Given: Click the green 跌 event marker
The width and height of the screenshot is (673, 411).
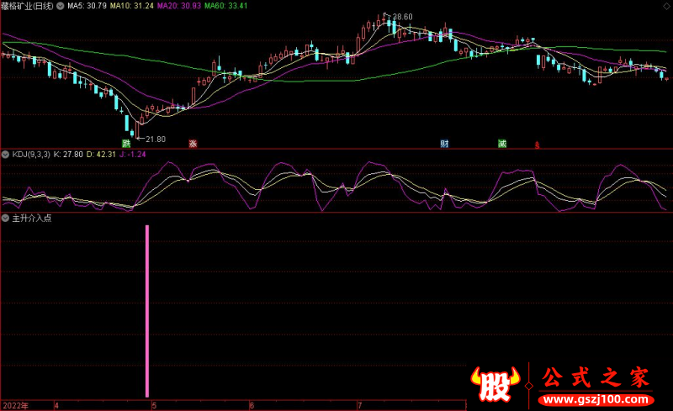Looking at the screenshot, I should (126, 144).
